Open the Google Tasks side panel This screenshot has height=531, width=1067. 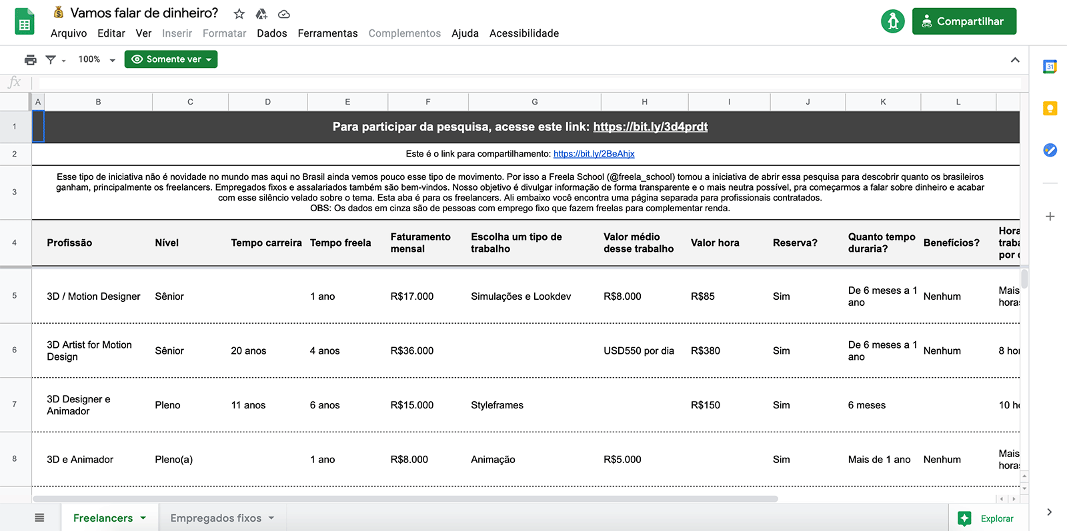pos(1050,150)
